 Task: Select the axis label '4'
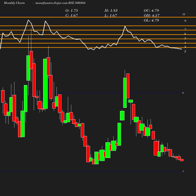(x=185, y=43)
